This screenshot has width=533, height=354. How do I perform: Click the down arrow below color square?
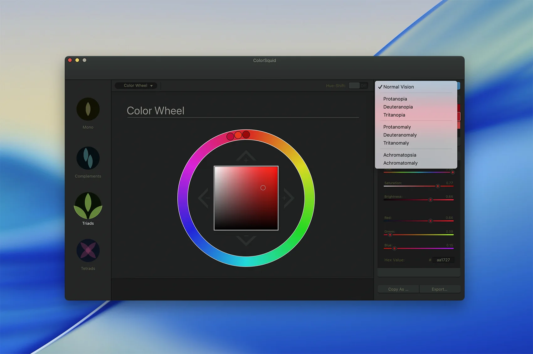tap(246, 240)
